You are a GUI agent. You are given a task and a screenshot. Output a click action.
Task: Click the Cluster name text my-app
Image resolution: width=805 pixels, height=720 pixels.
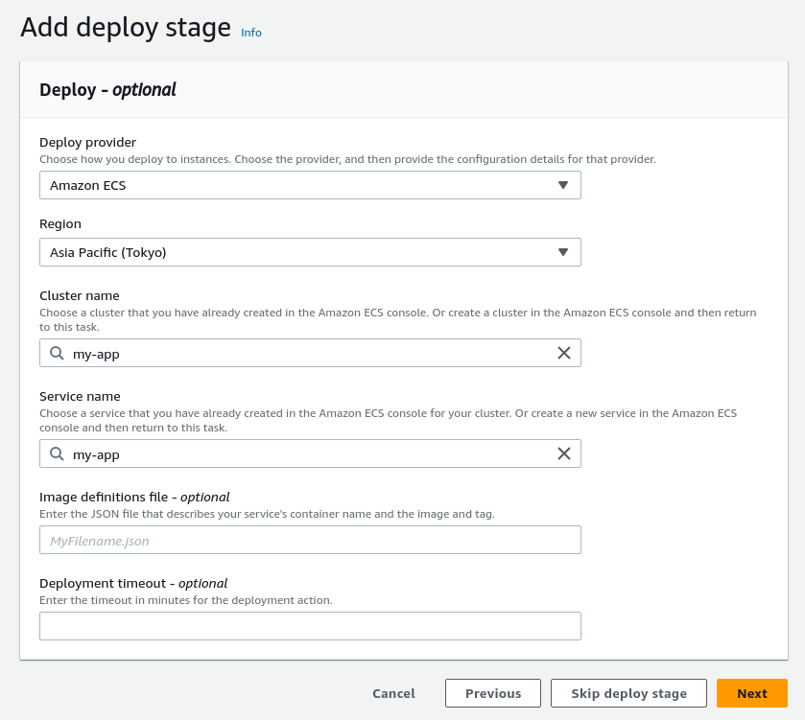(x=96, y=354)
